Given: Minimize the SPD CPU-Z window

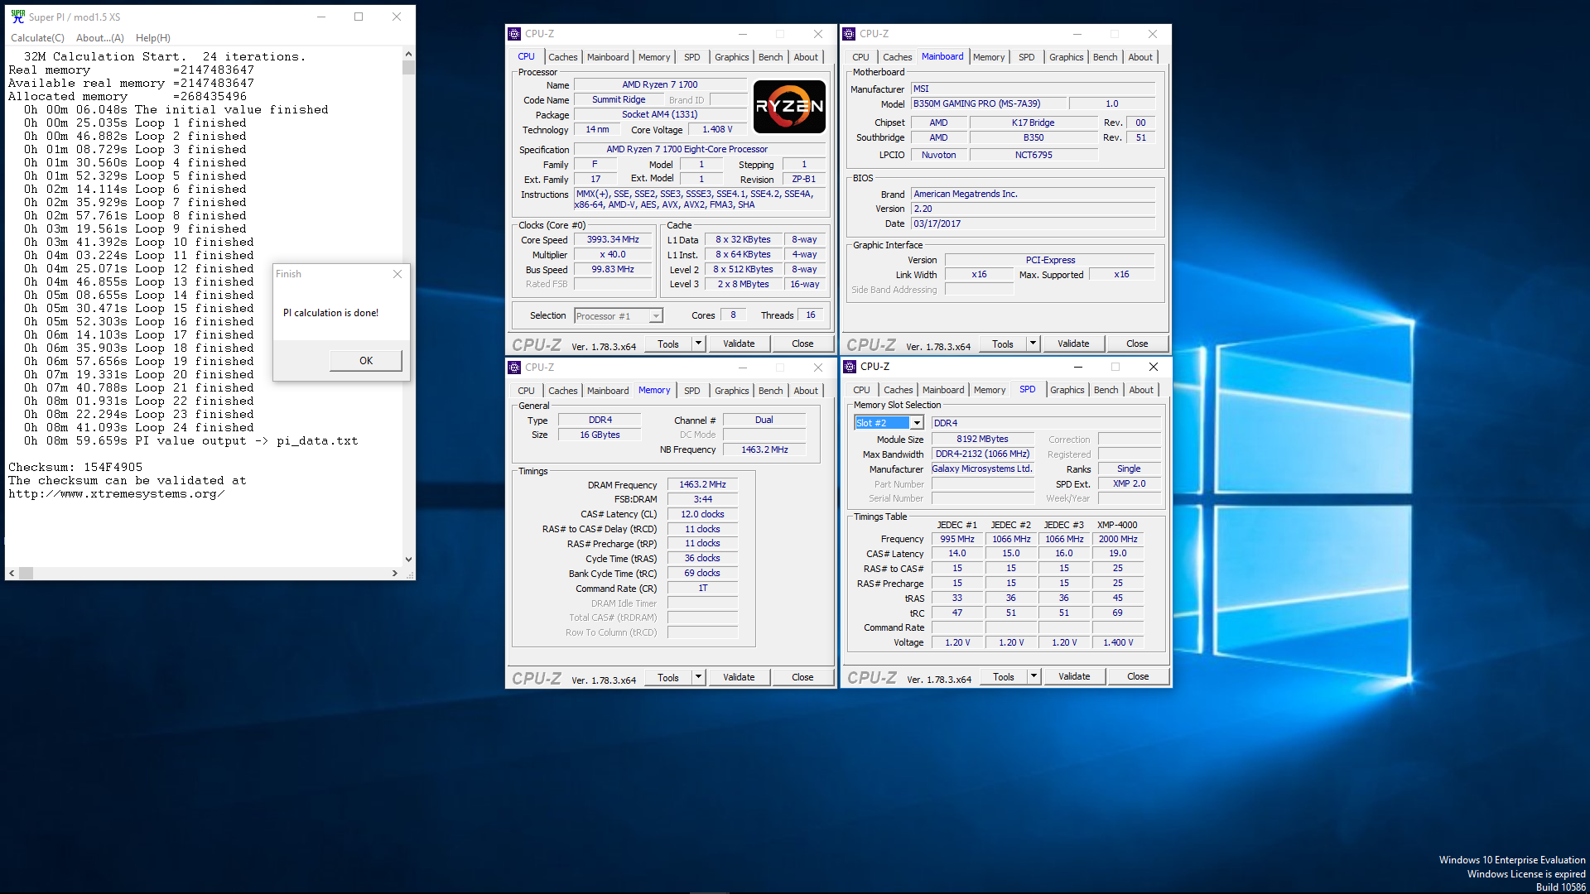Looking at the screenshot, I should pos(1077,367).
